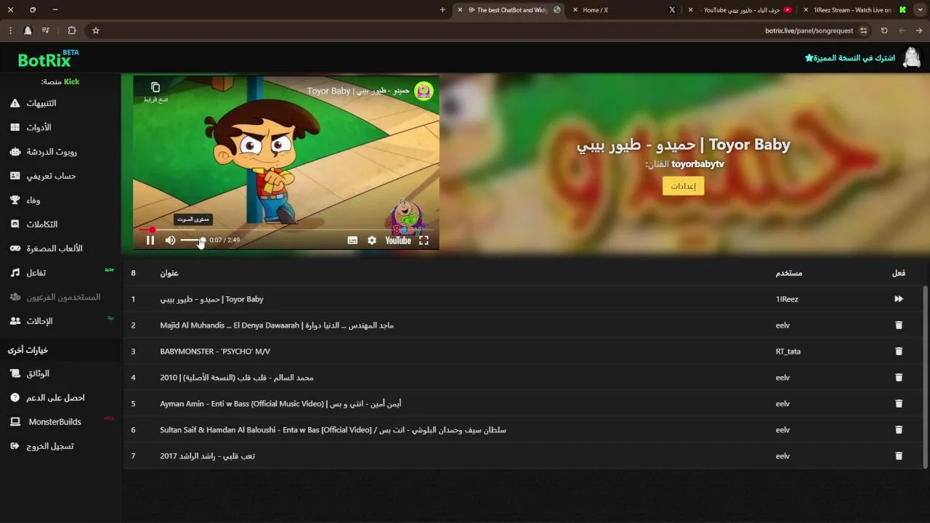Enter fullscreen in video player

pyautogui.click(x=424, y=240)
